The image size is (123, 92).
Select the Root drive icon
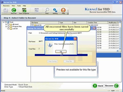(x=8, y=22)
